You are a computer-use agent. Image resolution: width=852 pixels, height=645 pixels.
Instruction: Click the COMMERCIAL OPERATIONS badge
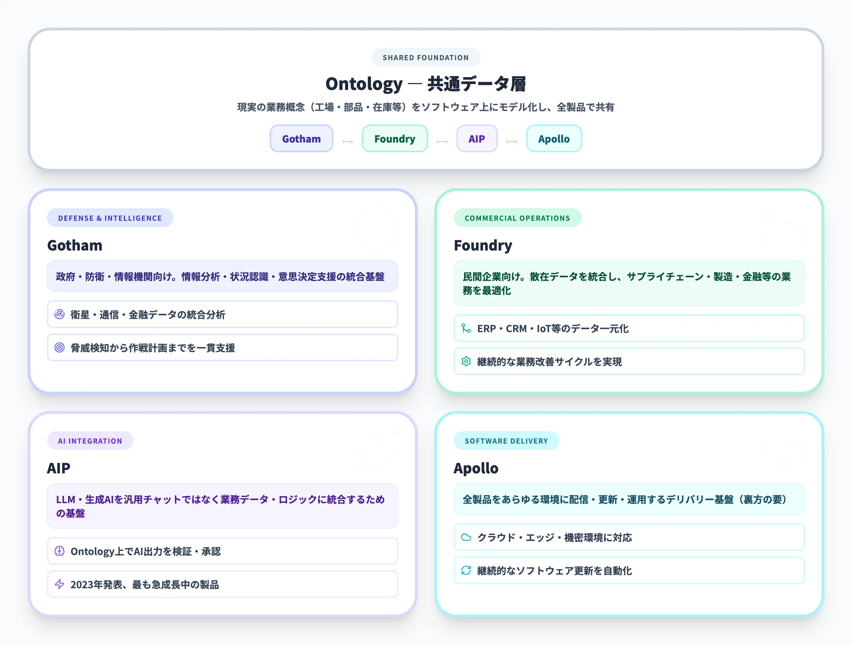(517, 218)
